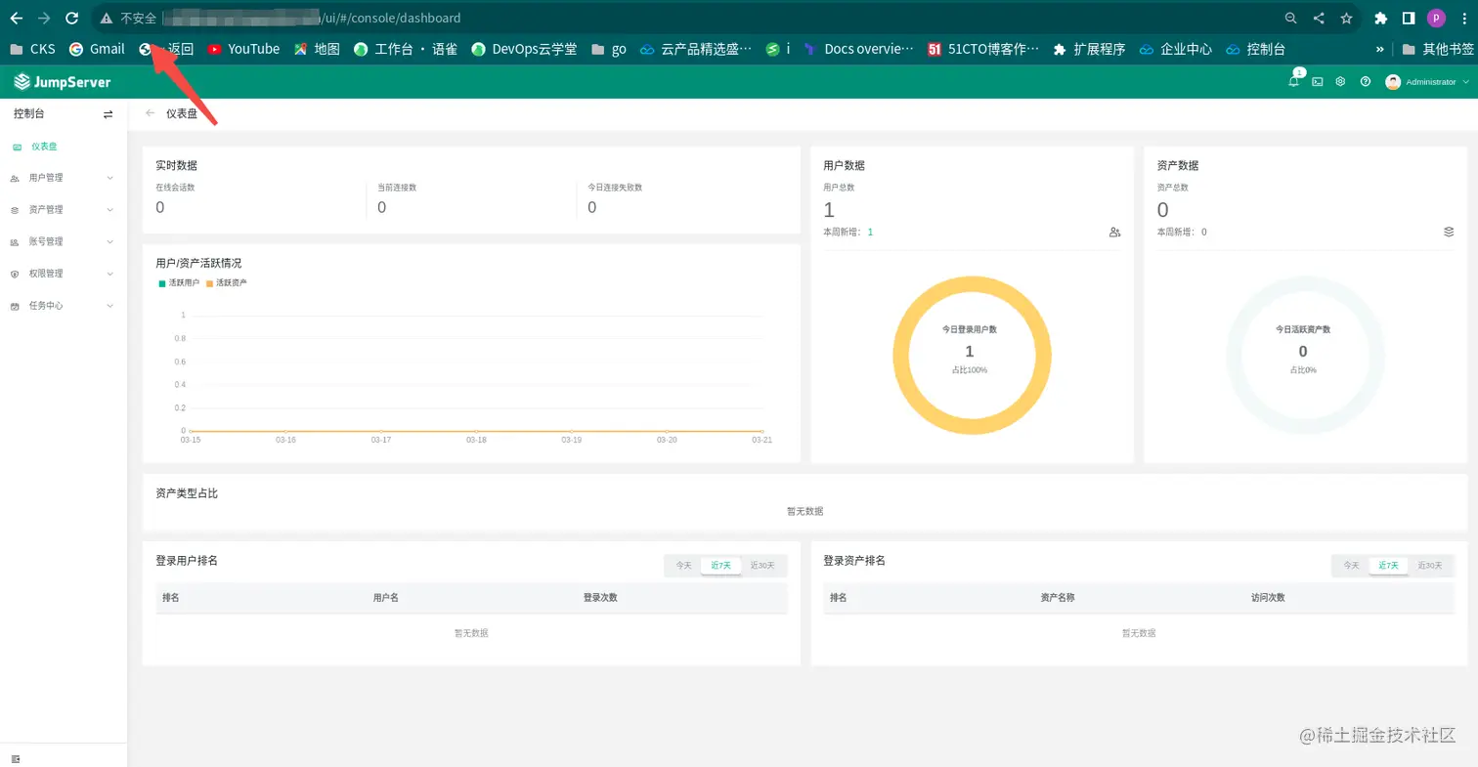This screenshot has height=767, width=1478.
Task: Open the 扩展程序 bookmark
Action: (x=1089, y=49)
